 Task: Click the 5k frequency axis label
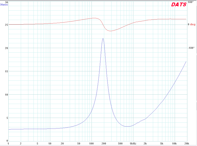click(x=162, y=143)
